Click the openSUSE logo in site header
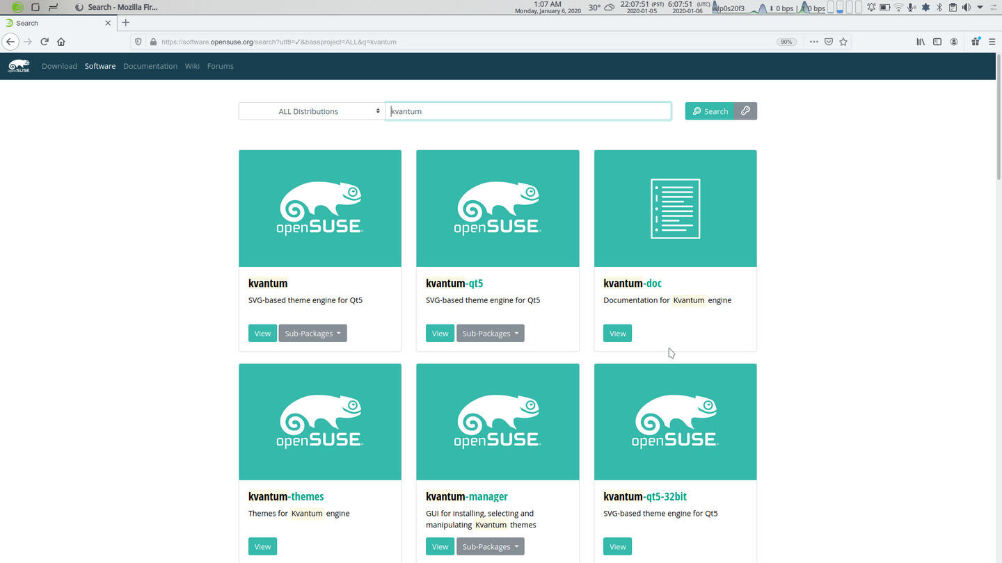1002x563 pixels. point(19,66)
